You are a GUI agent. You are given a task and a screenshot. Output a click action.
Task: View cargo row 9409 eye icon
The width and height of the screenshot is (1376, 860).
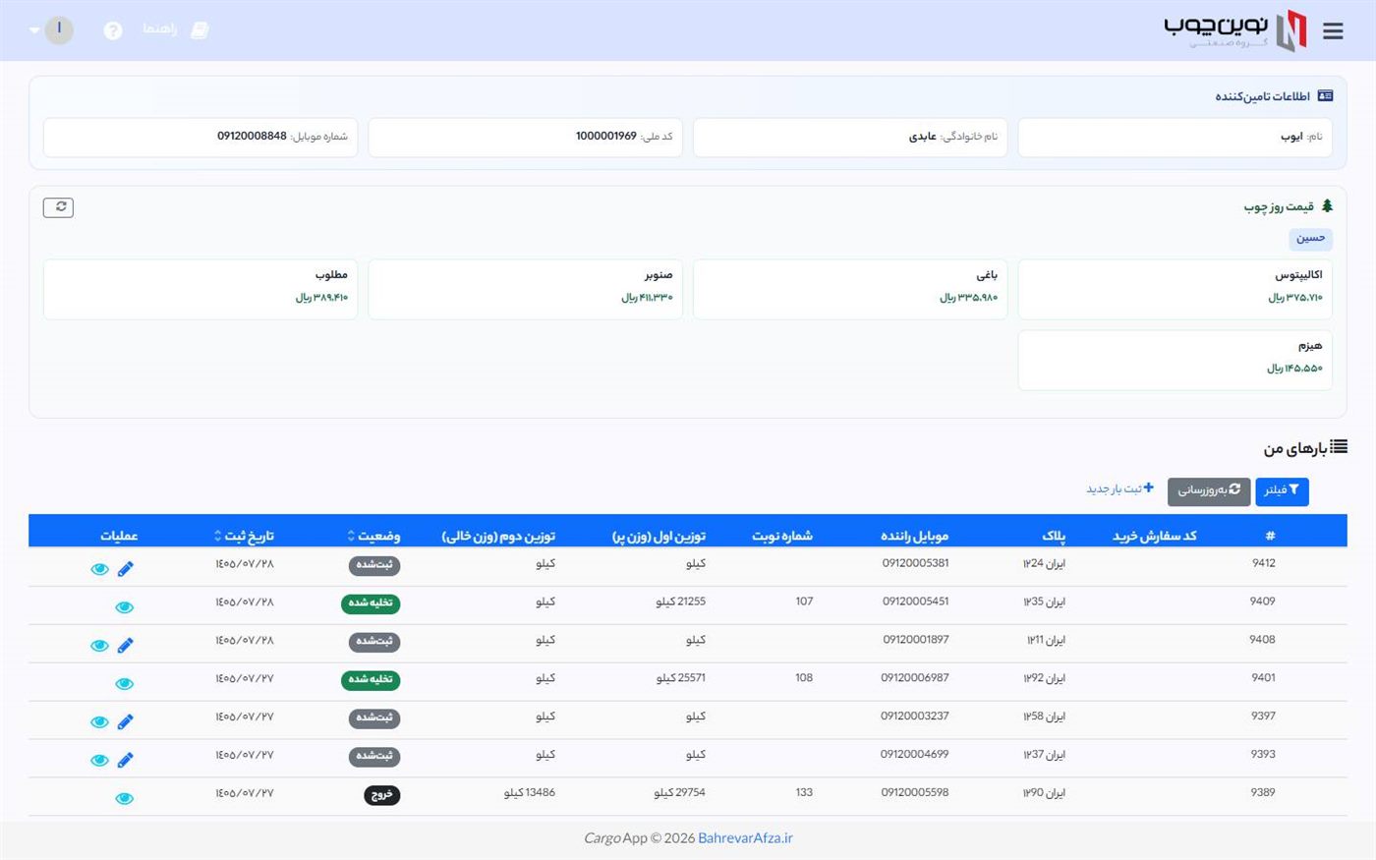pyautogui.click(x=124, y=607)
